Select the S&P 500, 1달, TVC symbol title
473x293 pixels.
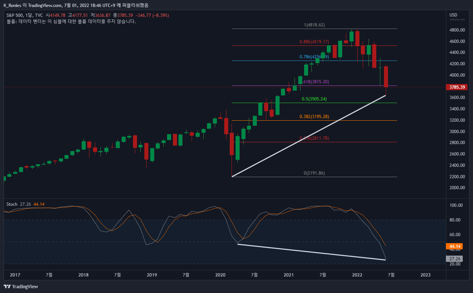pos(25,15)
